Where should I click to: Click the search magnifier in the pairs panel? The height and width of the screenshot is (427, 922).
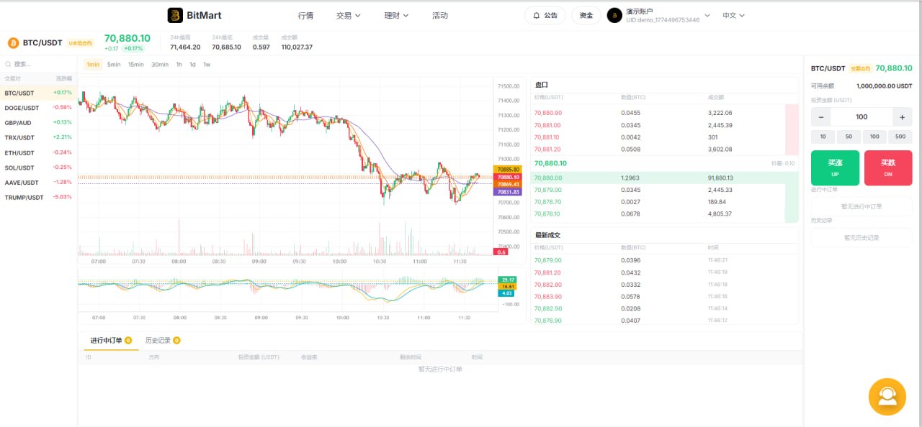click(7, 63)
